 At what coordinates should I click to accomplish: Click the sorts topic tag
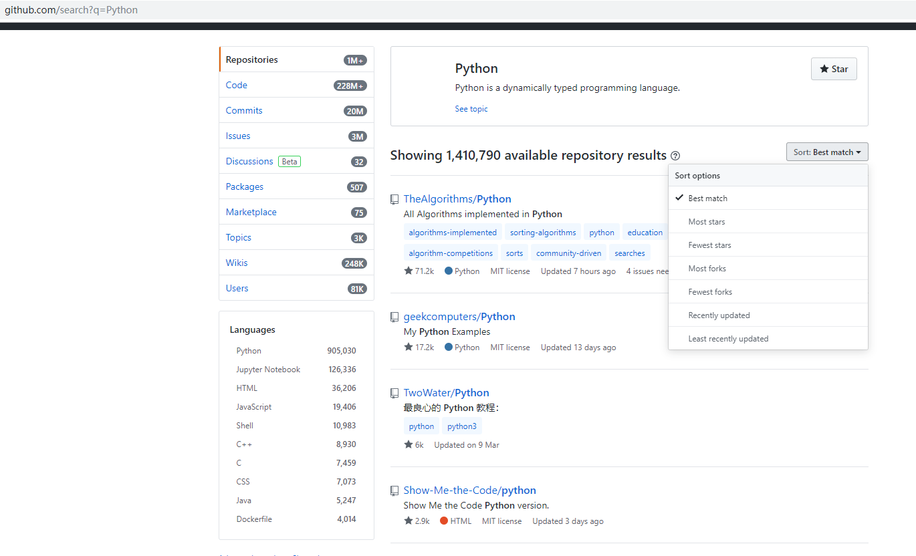[x=514, y=253]
